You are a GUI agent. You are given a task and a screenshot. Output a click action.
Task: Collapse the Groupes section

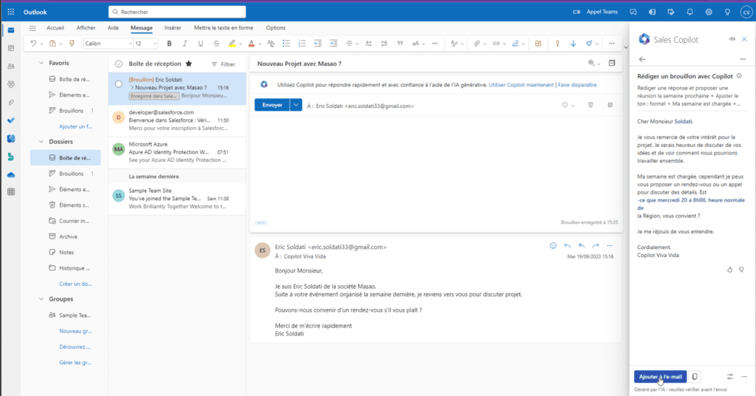point(41,299)
